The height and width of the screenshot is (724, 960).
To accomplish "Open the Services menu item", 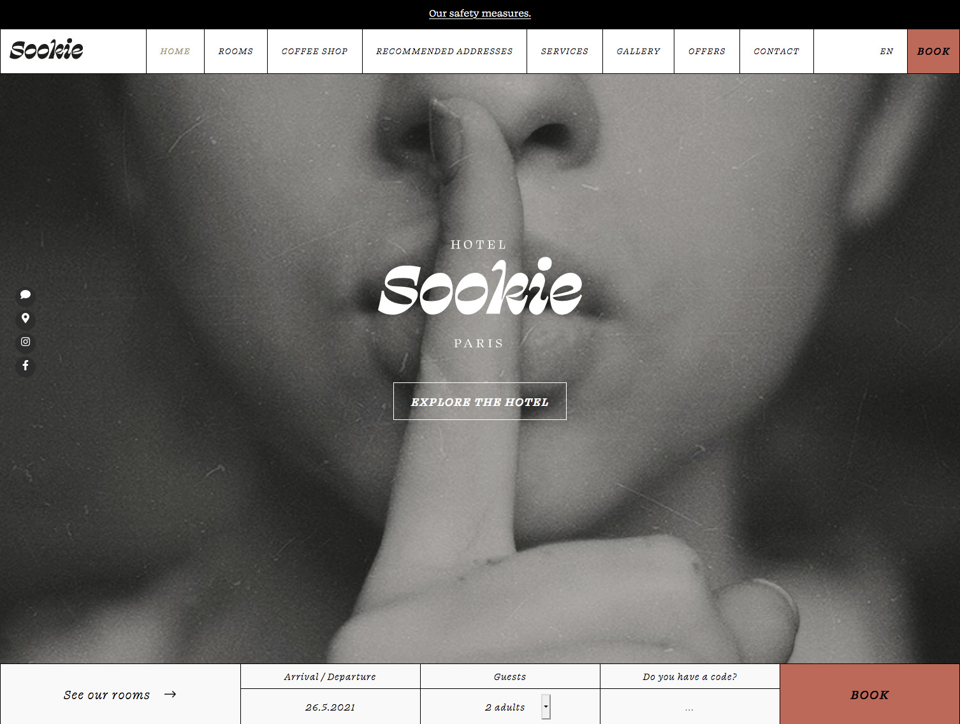I will 565,52.
